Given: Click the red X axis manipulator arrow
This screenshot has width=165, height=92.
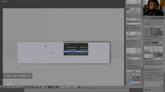Looking at the screenshot, I should pos(53,53).
